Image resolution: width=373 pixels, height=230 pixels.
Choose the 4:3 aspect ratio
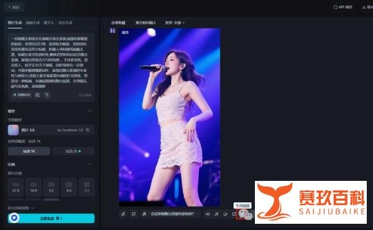click(69, 187)
